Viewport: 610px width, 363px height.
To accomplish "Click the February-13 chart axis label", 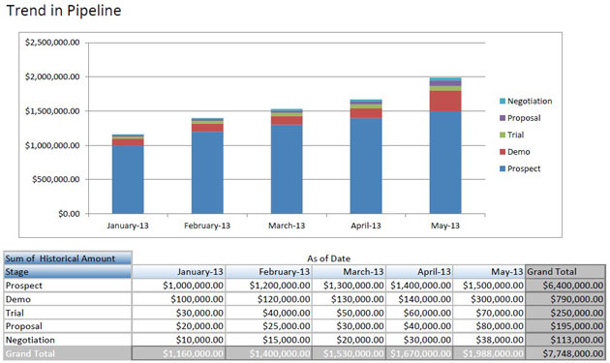I will click(x=207, y=226).
